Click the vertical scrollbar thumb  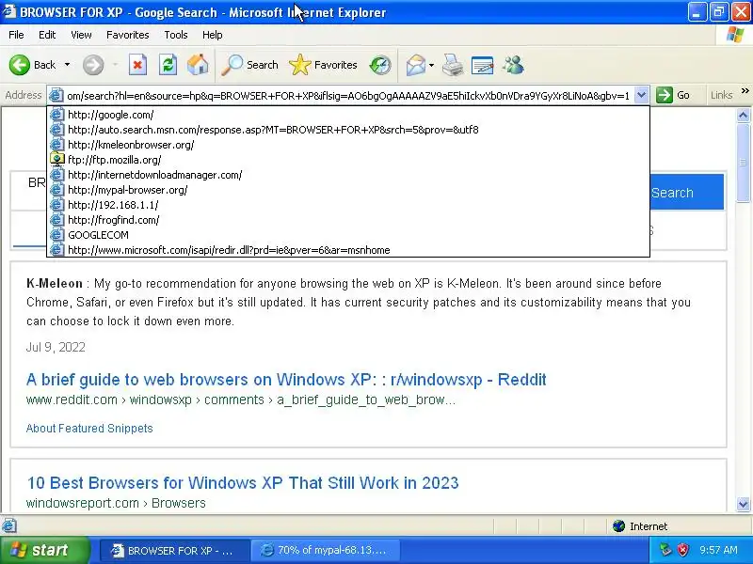(743, 163)
